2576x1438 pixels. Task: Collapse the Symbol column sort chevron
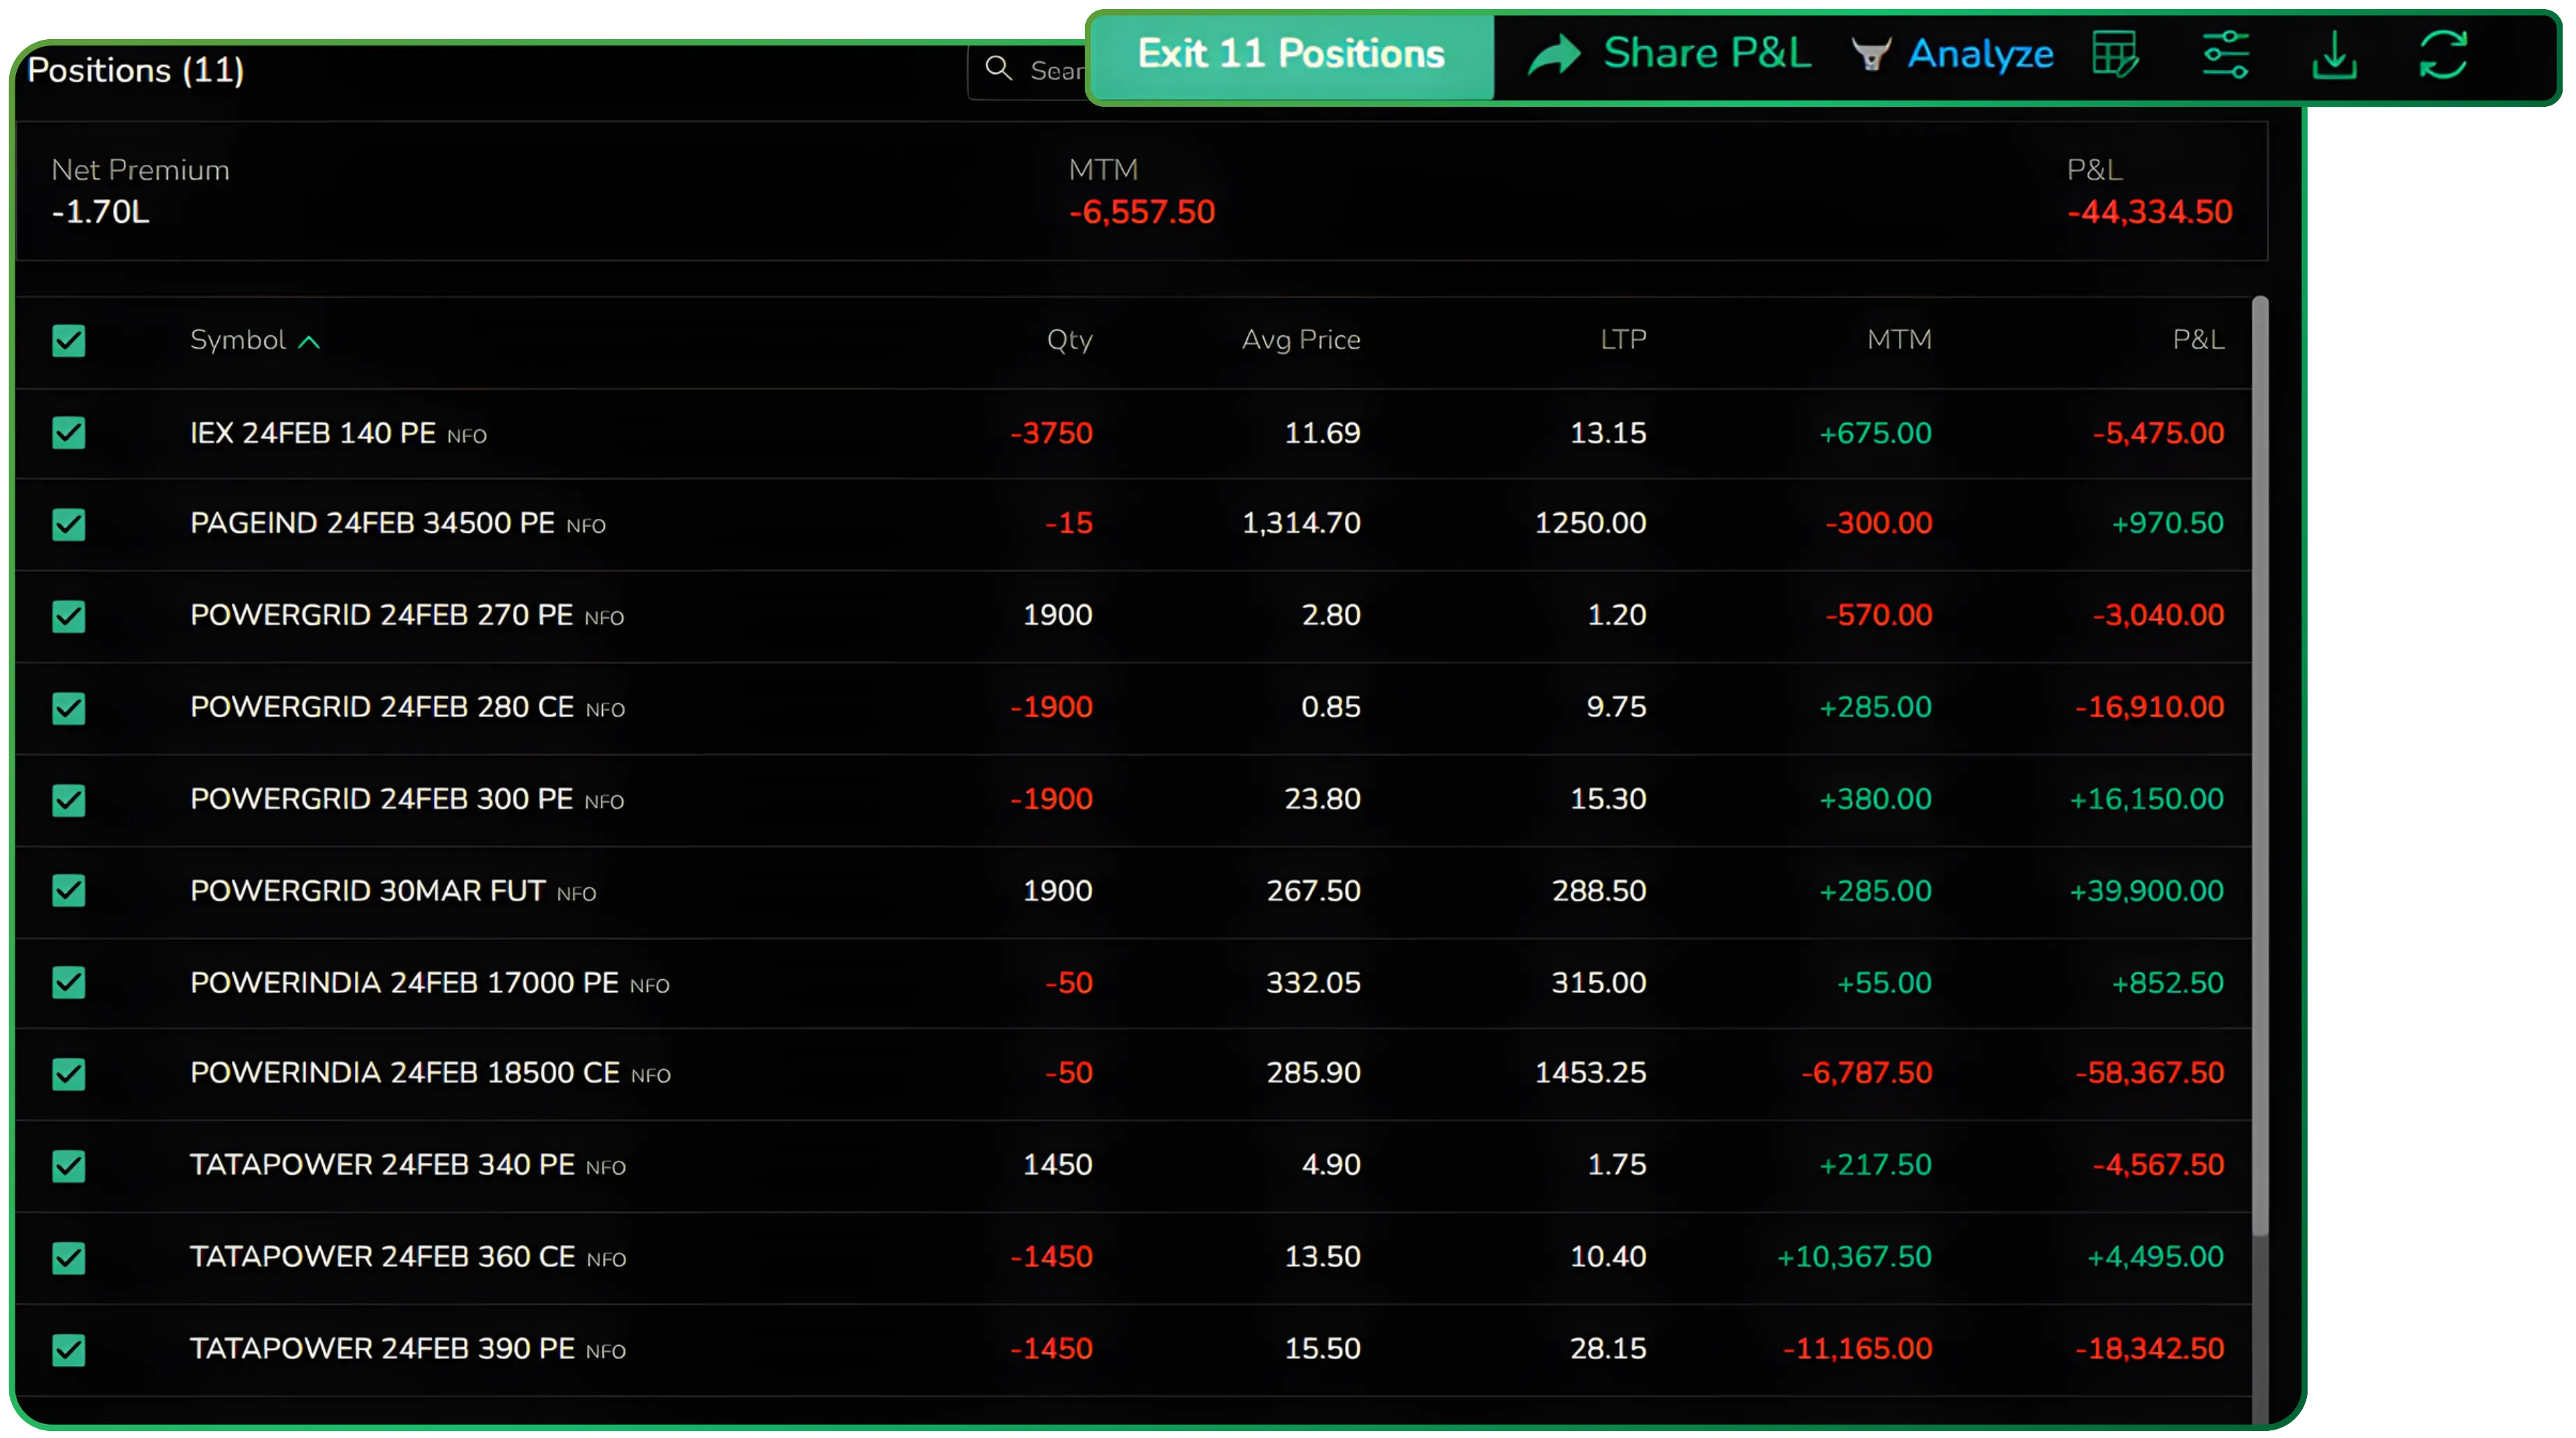point(309,341)
